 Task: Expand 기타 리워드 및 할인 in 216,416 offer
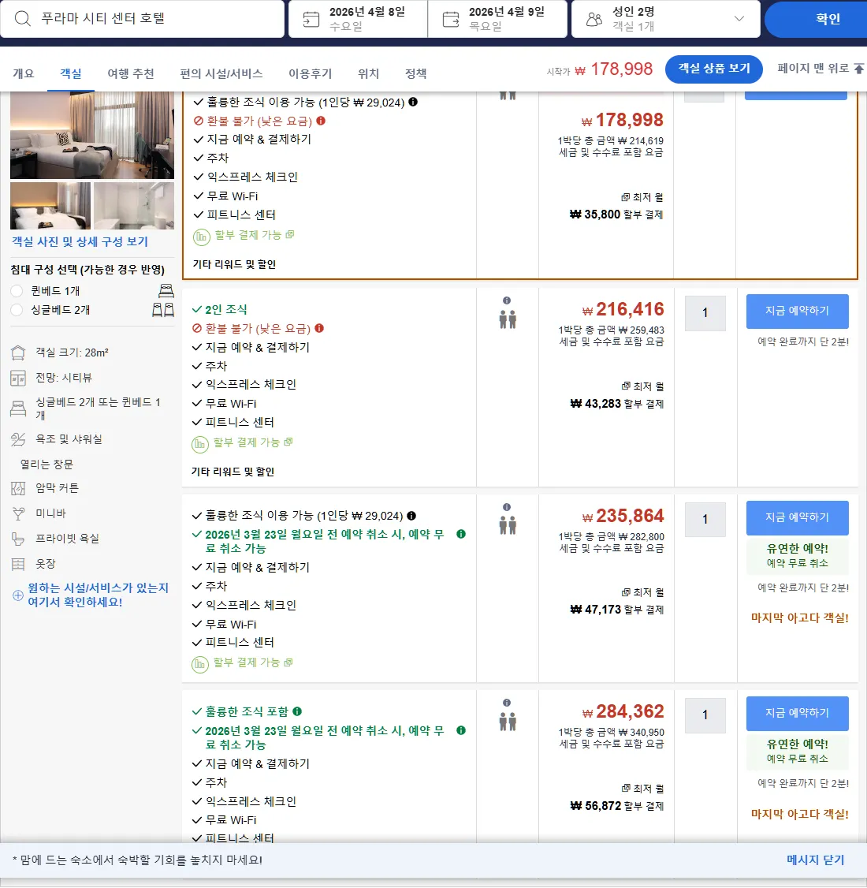point(233,472)
